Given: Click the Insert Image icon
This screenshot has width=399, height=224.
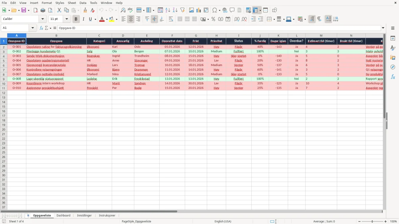Looking at the screenshot, I should click(x=192, y=10).
